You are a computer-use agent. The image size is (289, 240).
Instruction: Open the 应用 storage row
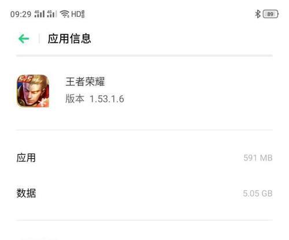[x=144, y=158]
